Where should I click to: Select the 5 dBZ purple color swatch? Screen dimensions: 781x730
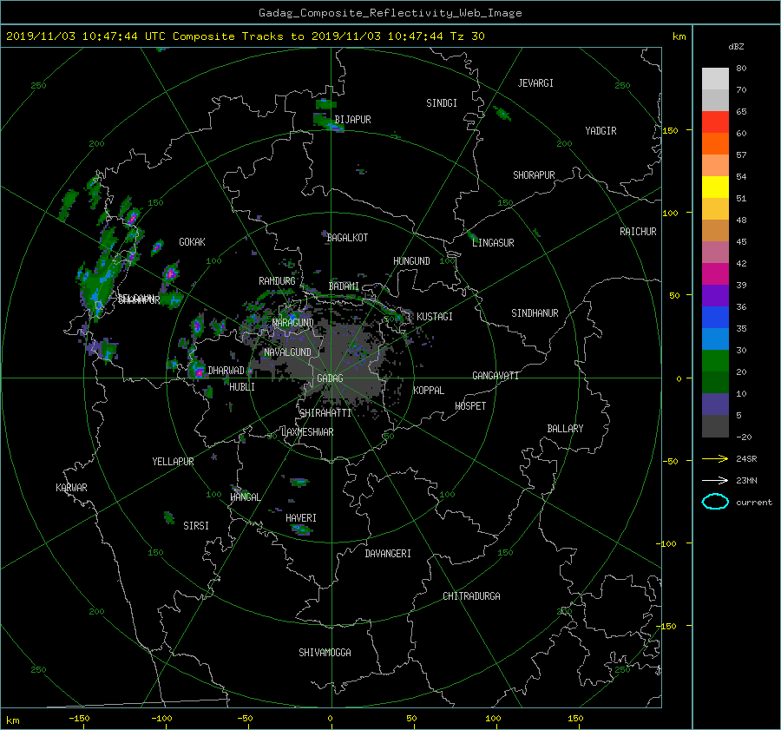pos(715,404)
